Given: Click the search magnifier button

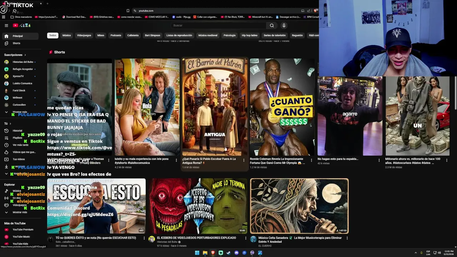Looking at the screenshot, I should 272,25.
